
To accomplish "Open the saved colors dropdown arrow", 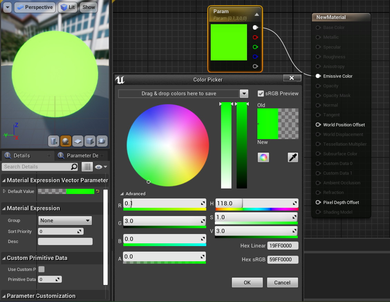I will point(244,94).
